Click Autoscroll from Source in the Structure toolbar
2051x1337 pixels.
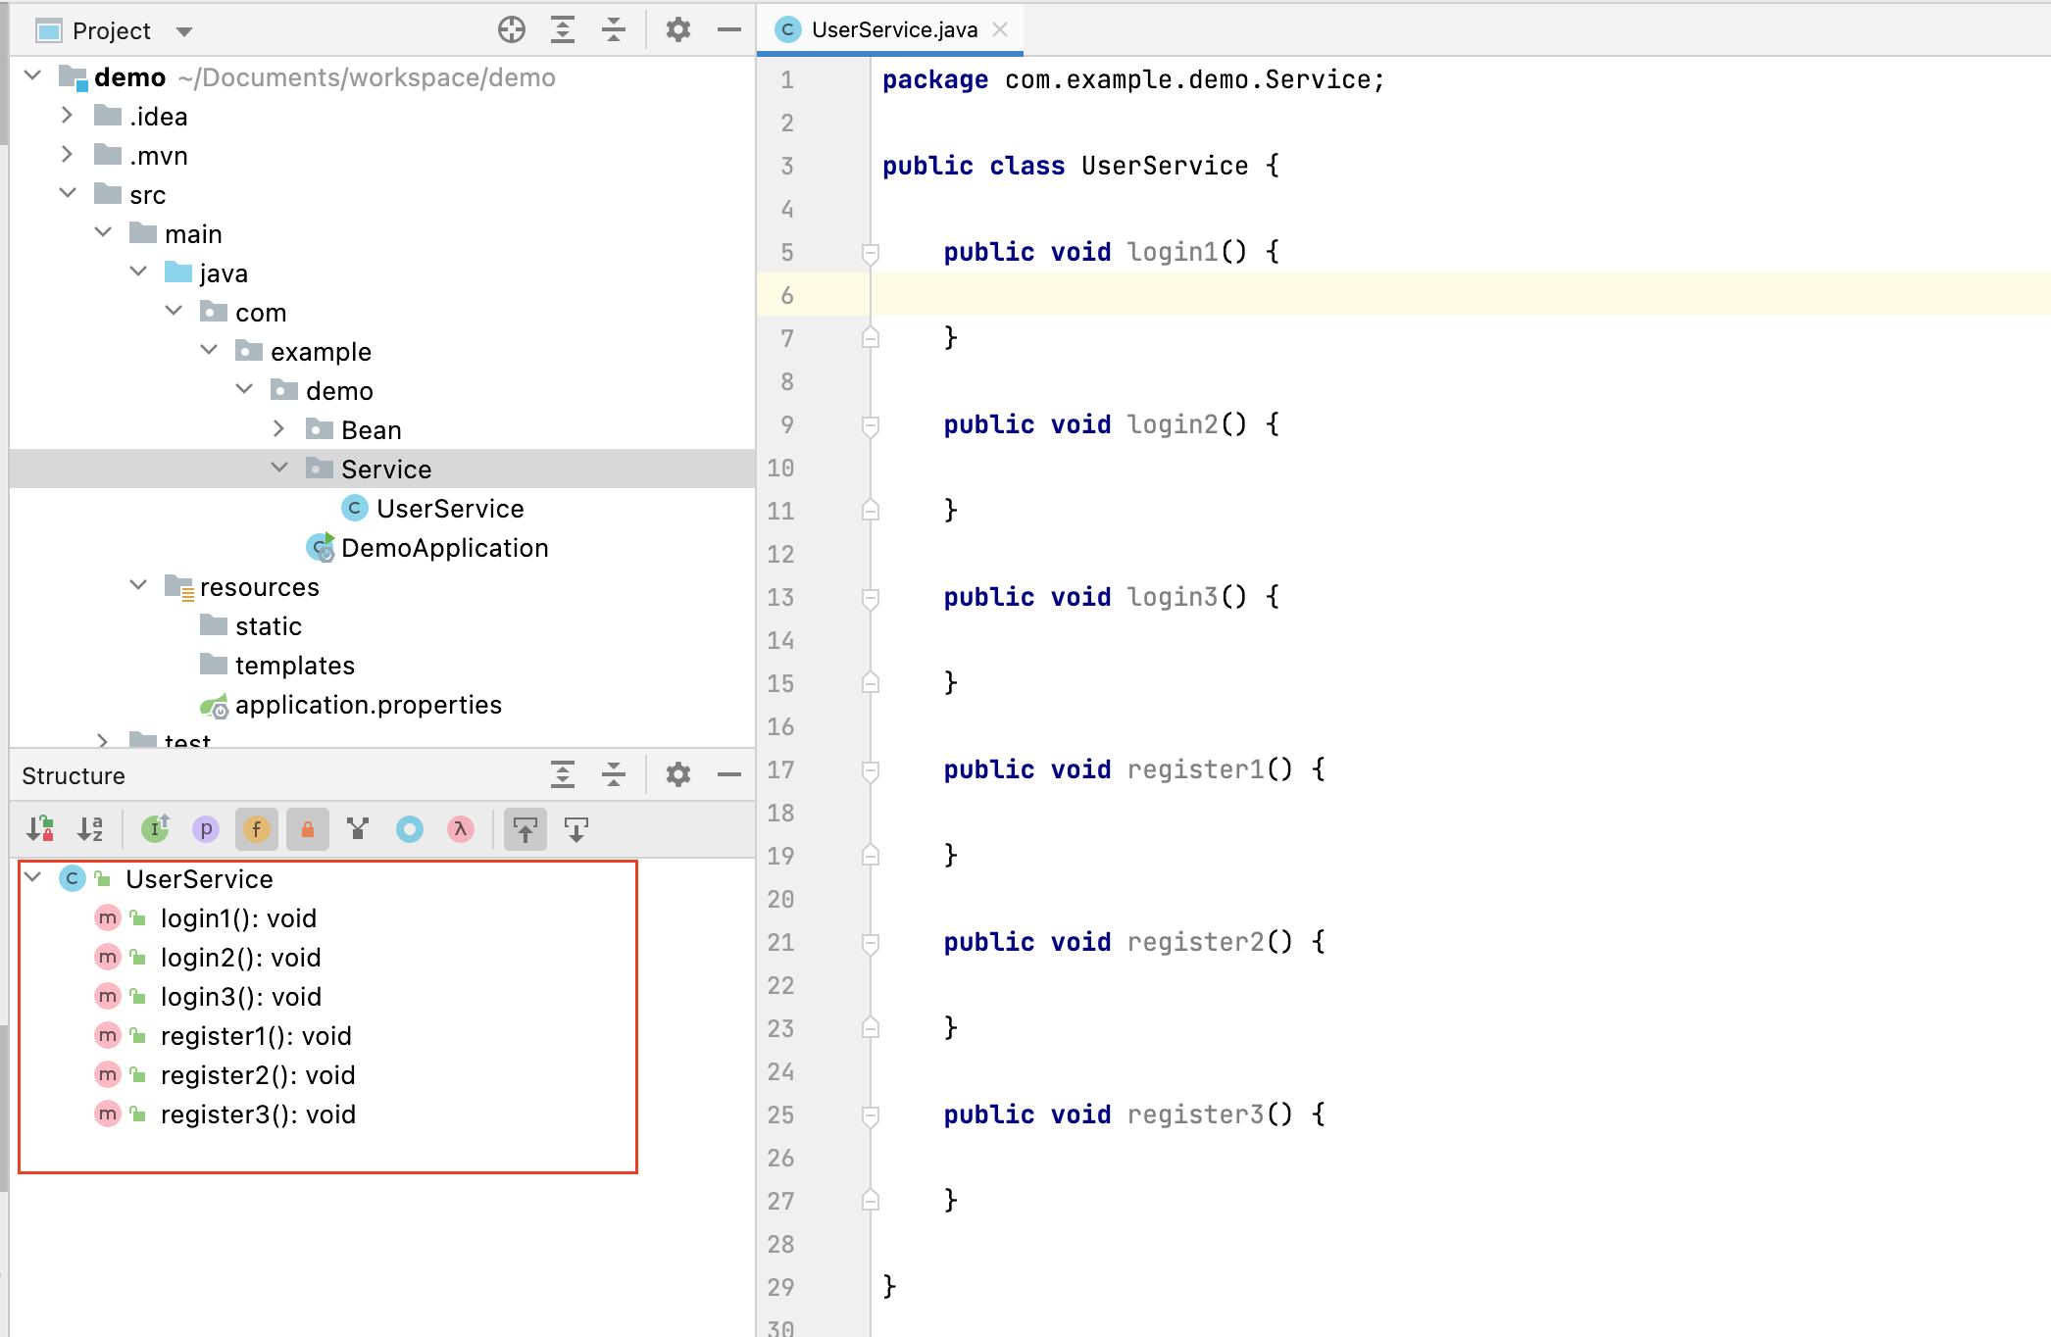pyautogui.click(x=576, y=829)
